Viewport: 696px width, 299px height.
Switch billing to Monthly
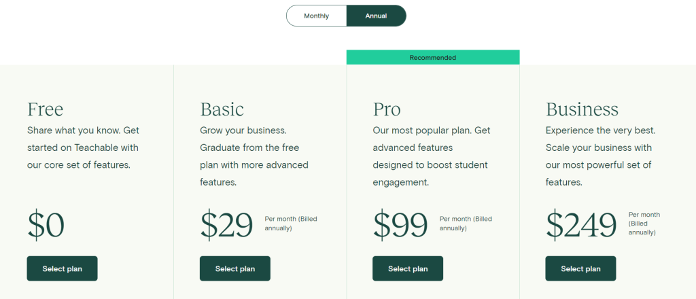(x=317, y=16)
